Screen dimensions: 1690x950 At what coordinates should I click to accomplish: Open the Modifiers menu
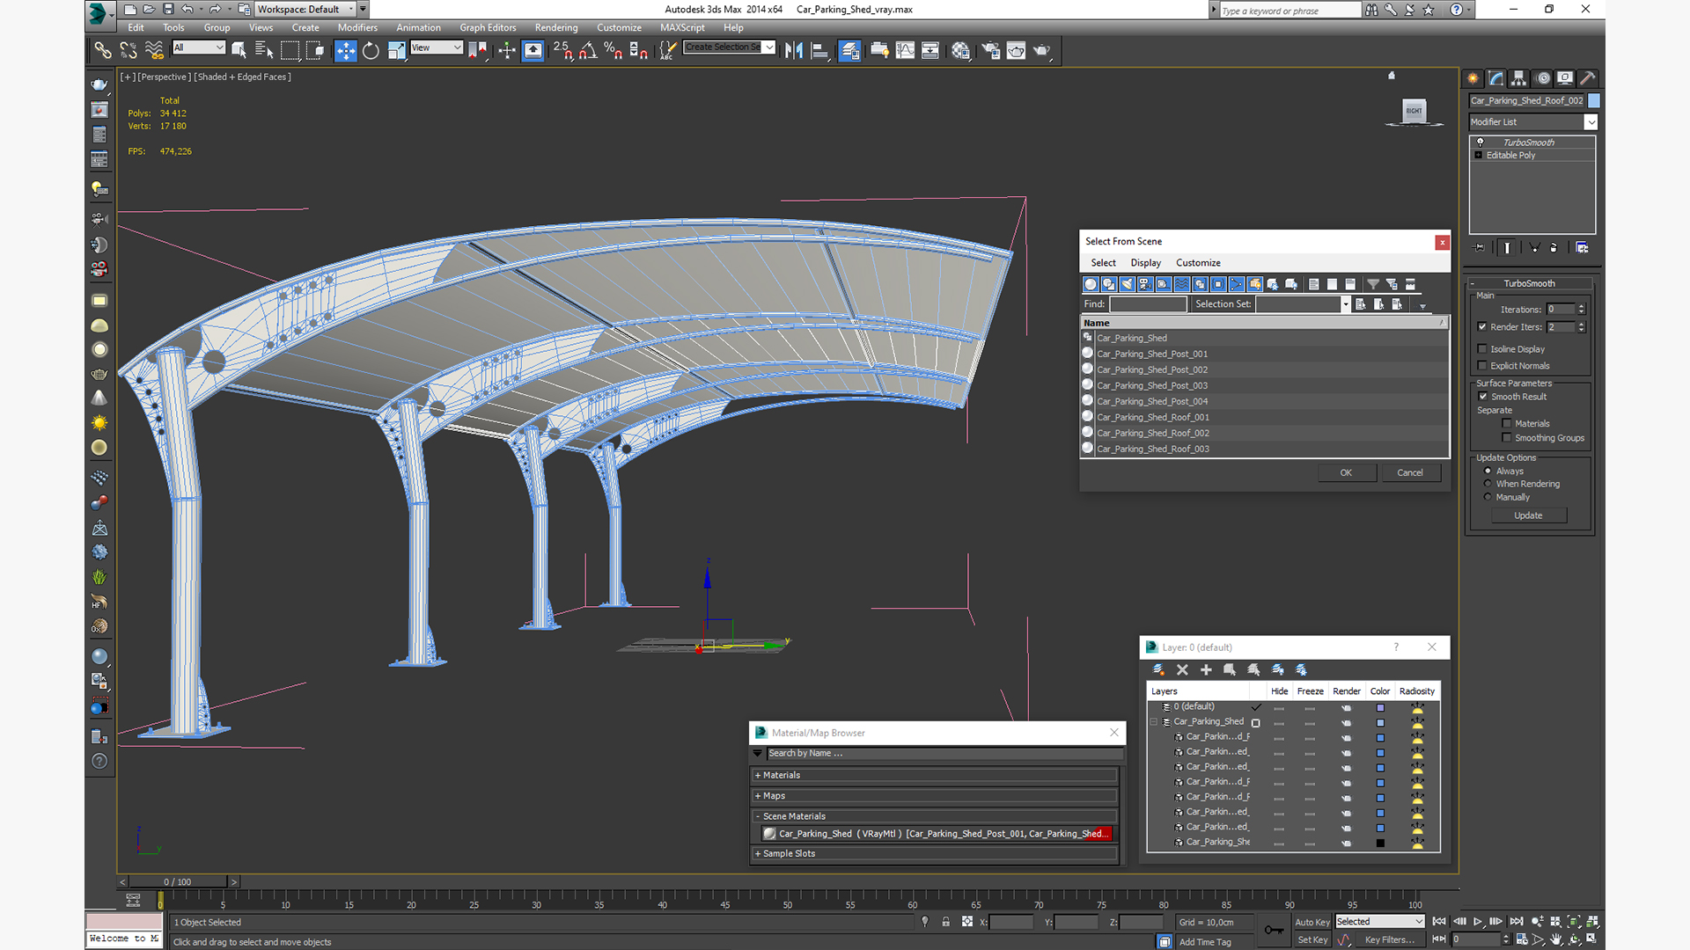pyautogui.click(x=357, y=28)
